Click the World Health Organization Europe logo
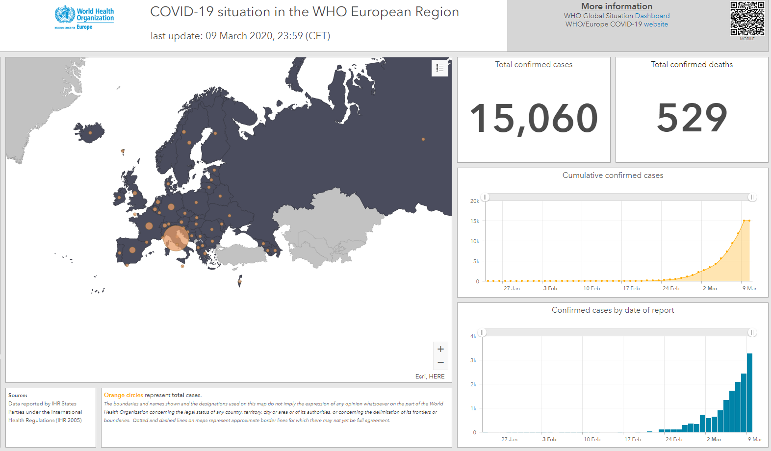Screen dimensions: 771x451 tap(84, 18)
